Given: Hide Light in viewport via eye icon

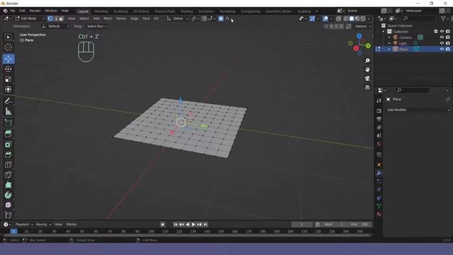Looking at the screenshot, I should 442,43.
